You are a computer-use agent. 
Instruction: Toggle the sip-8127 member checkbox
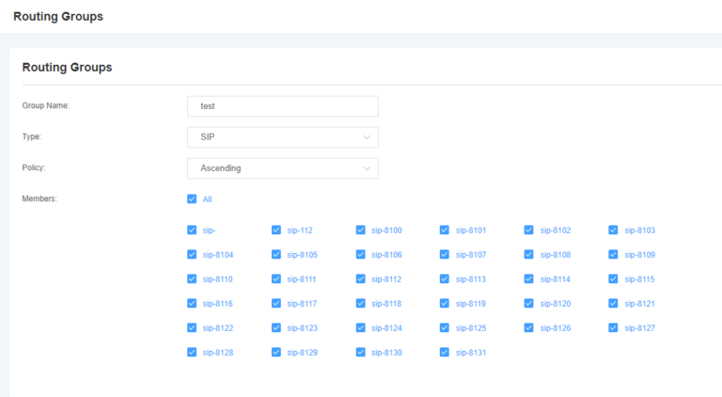(x=613, y=327)
